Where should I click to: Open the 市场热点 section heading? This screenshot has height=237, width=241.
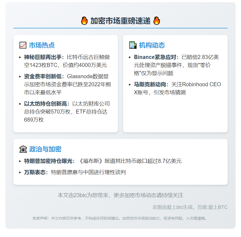click(42, 45)
